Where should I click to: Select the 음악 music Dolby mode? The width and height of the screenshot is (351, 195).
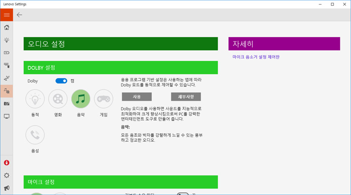81,99
